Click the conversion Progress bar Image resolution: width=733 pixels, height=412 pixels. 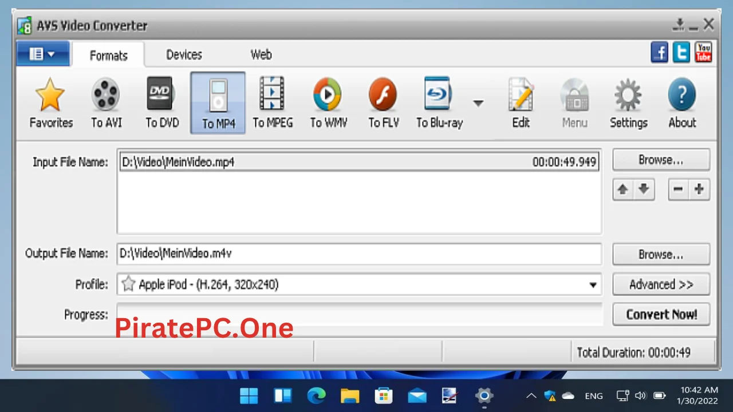(360, 314)
